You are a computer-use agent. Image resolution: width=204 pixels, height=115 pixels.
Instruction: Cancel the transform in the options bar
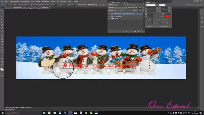click(104, 5)
